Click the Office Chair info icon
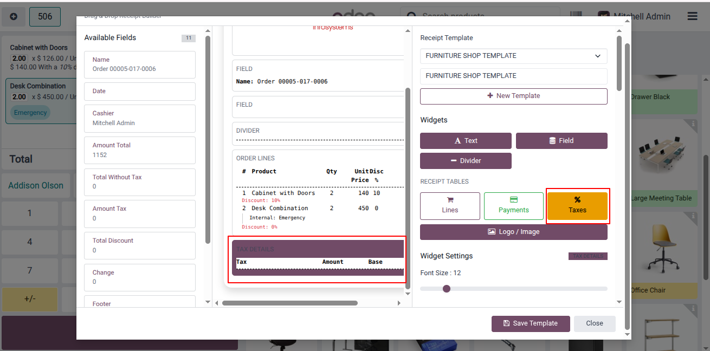 (x=693, y=216)
